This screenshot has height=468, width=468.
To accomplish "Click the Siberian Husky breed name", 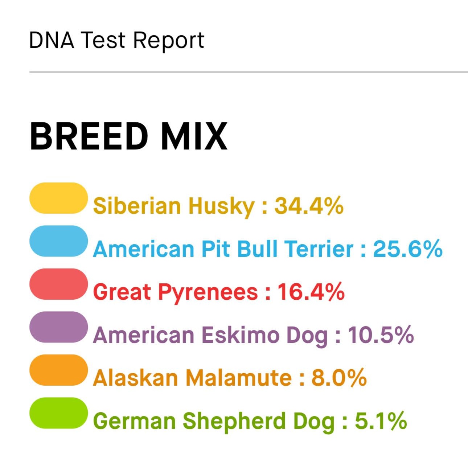I will tap(174, 206).
